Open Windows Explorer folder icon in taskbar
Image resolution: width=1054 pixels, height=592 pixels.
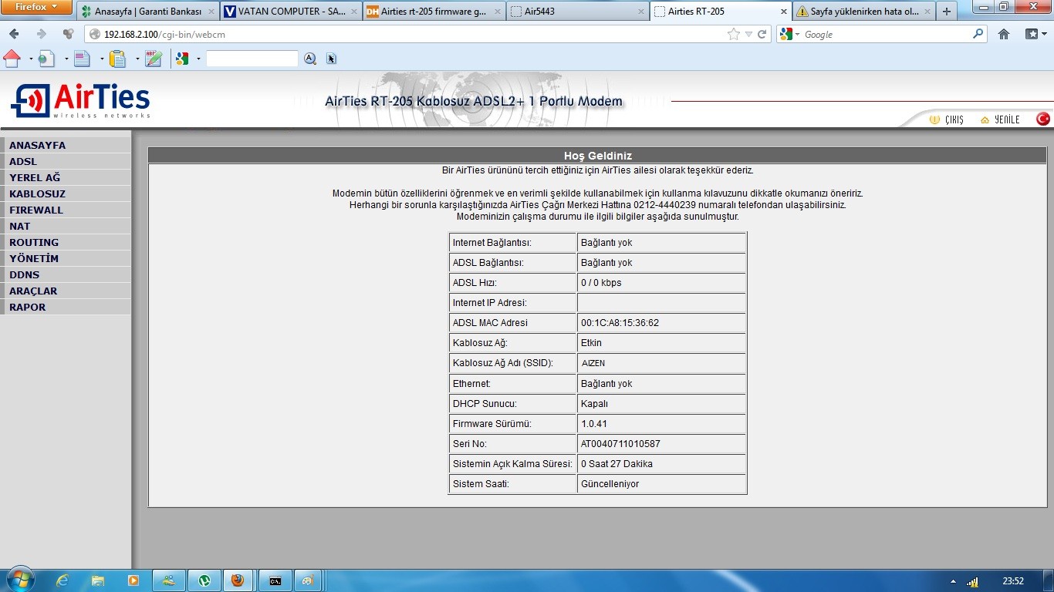coord(98,580)
